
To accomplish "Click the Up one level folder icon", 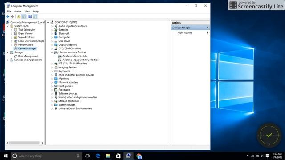I will (x=19, y=17).
